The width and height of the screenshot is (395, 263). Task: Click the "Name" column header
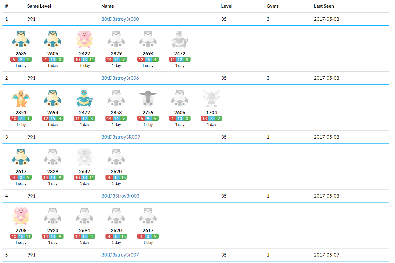point(108,6)
